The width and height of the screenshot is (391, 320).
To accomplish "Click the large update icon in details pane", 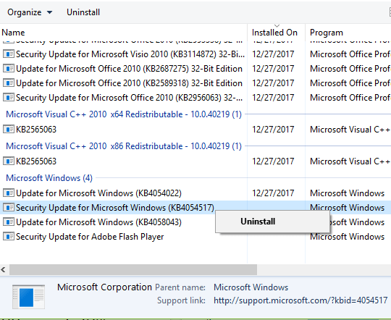I will coord(29,297).
